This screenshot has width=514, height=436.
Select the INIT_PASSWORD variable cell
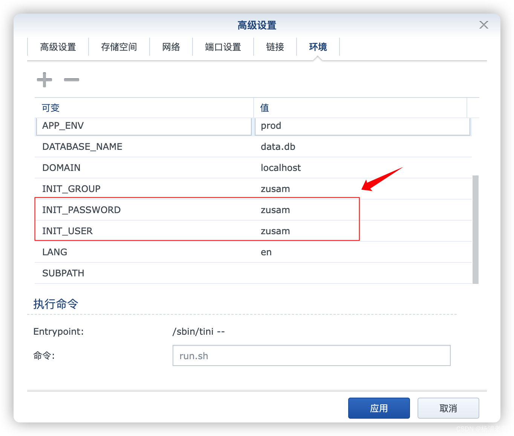144,210
